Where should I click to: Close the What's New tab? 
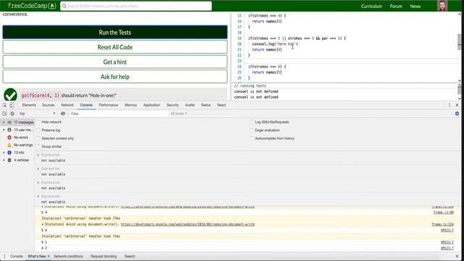pyautogui.click(x=49, y=256)
